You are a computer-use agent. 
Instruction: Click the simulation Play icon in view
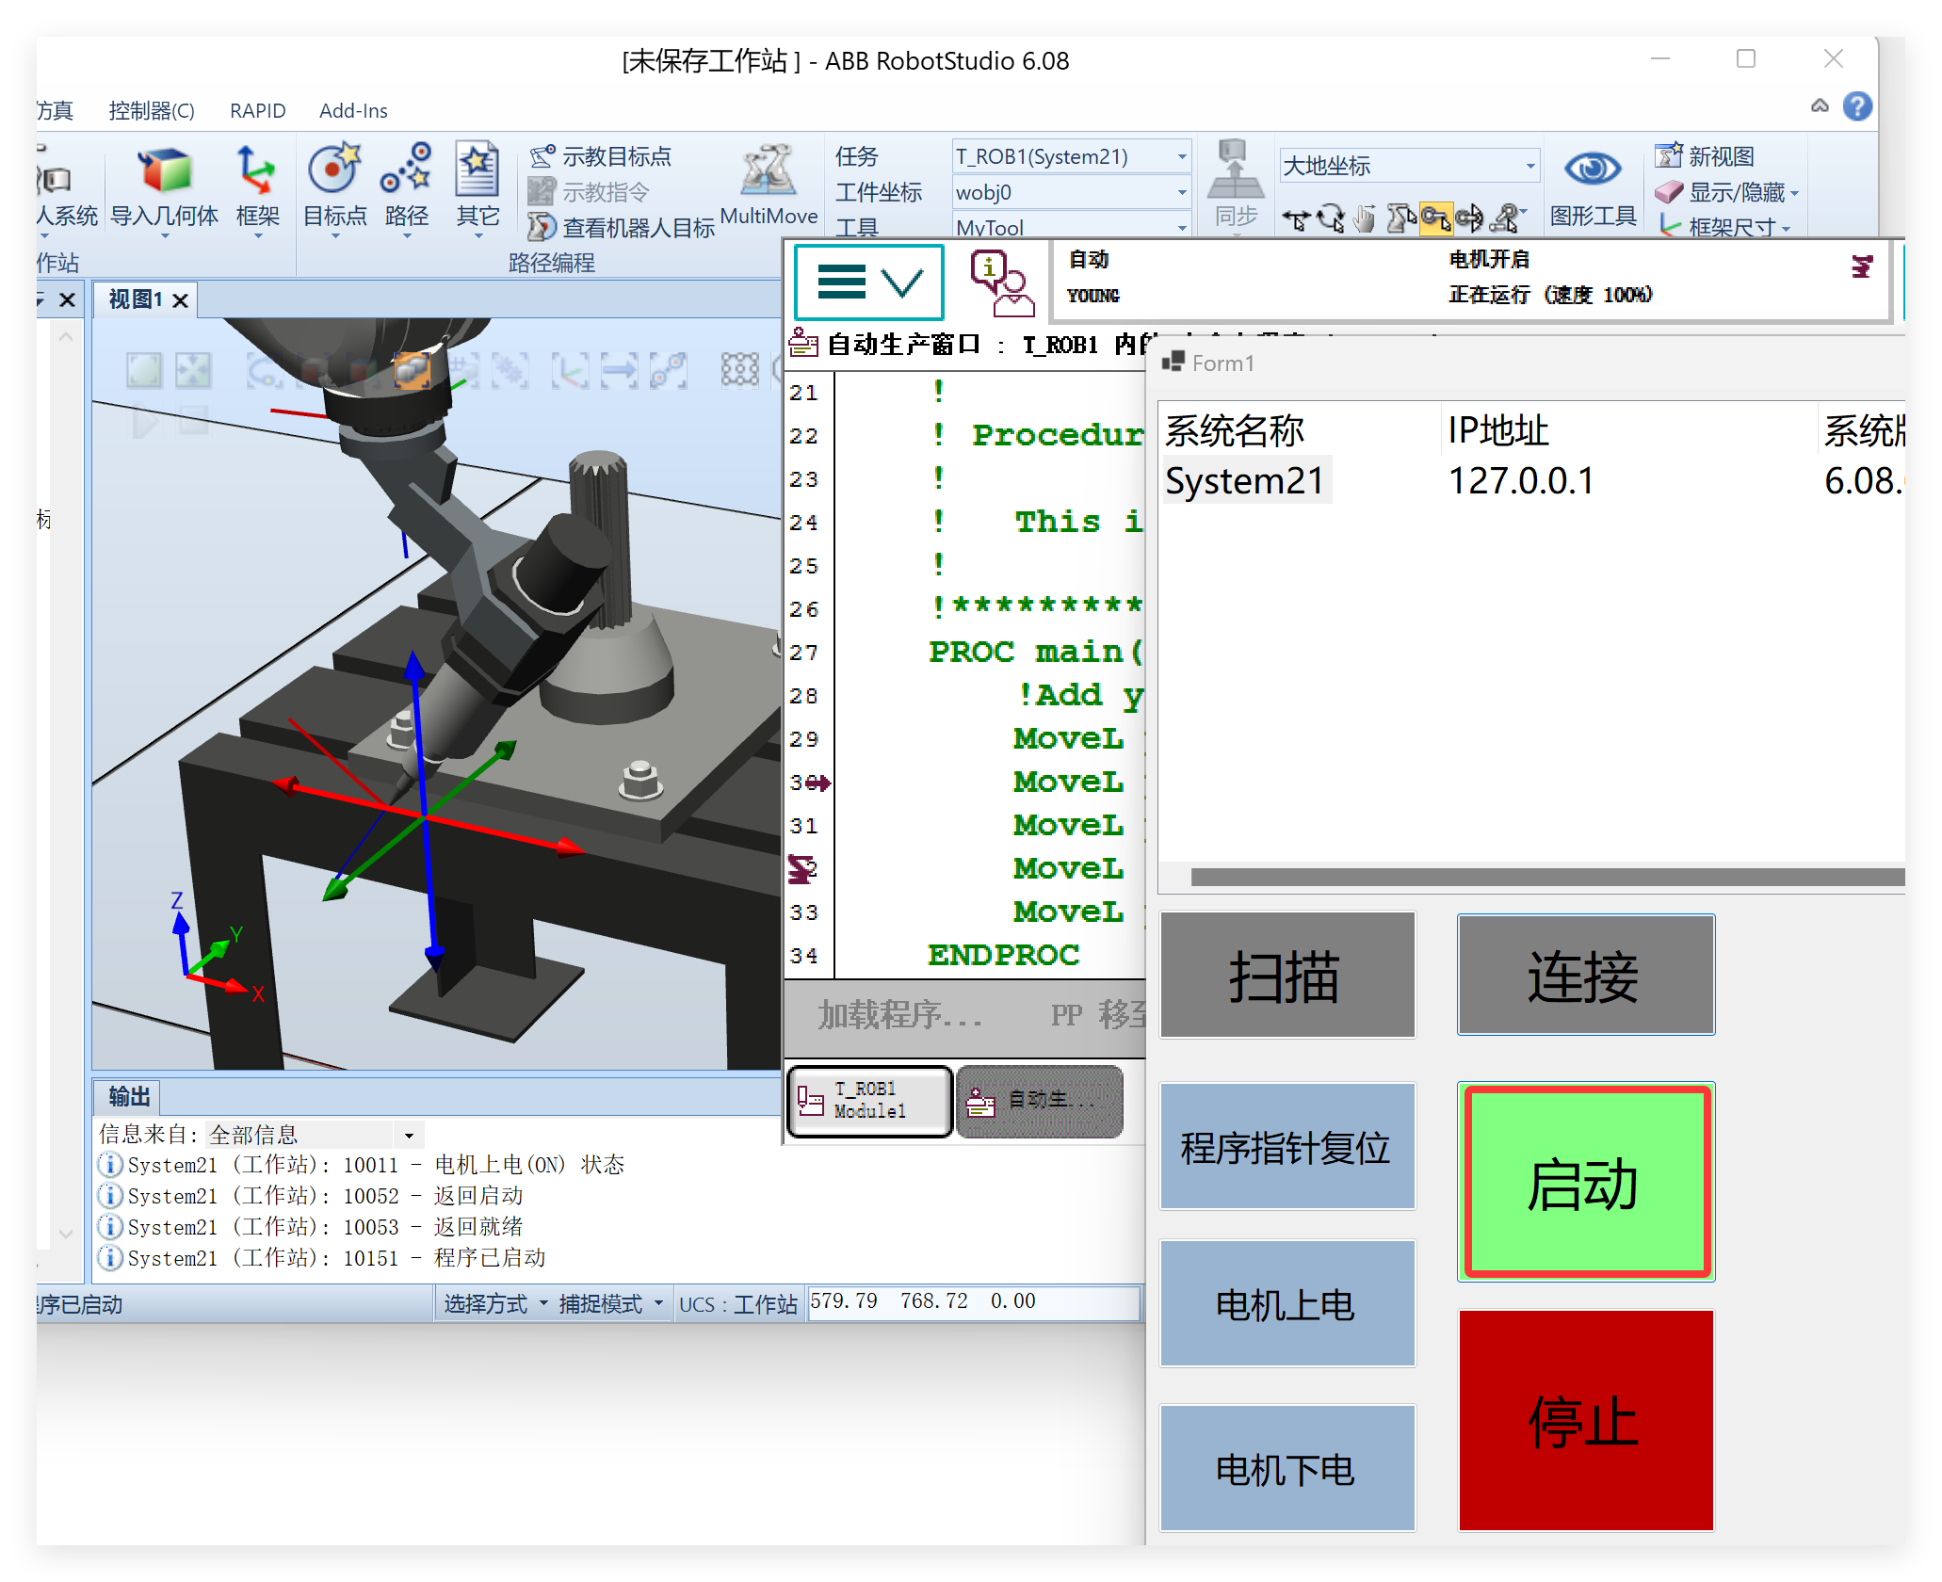144,420
